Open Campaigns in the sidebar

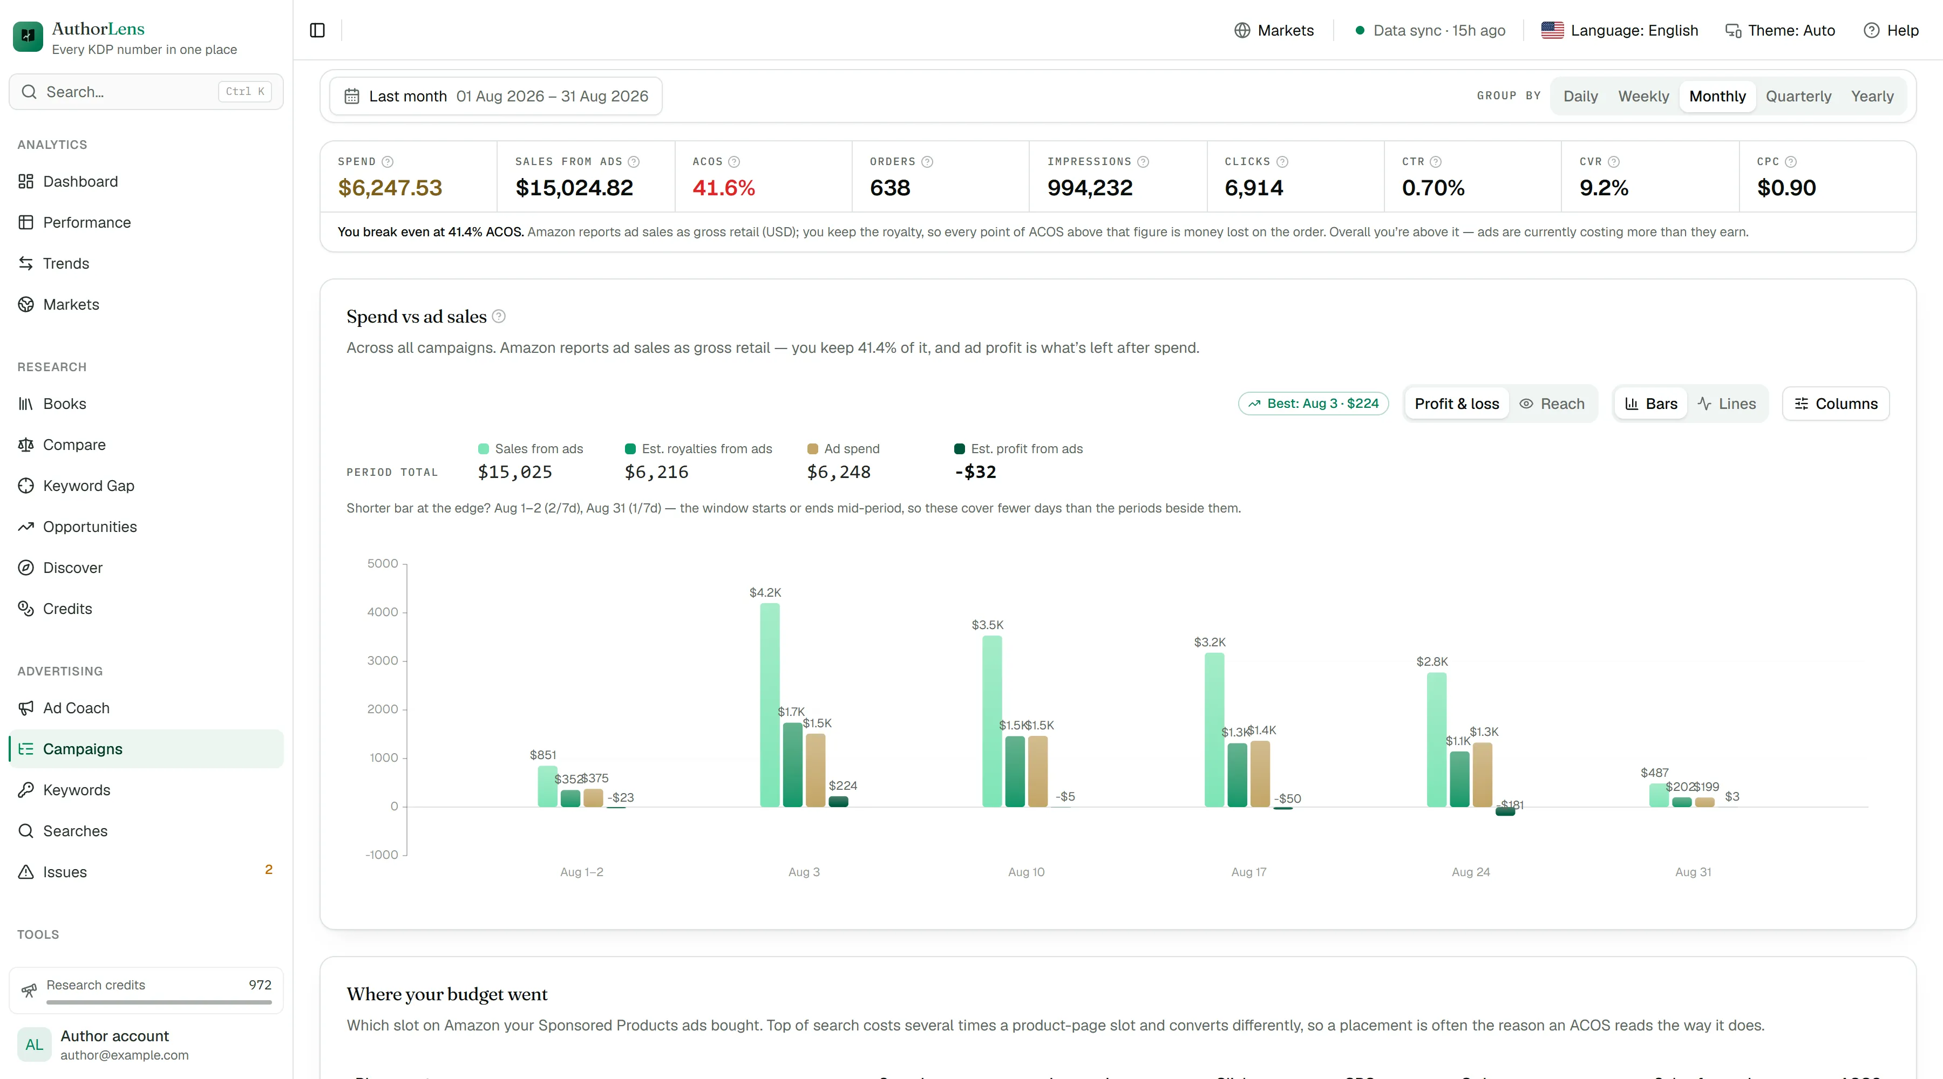click(146, 749)
